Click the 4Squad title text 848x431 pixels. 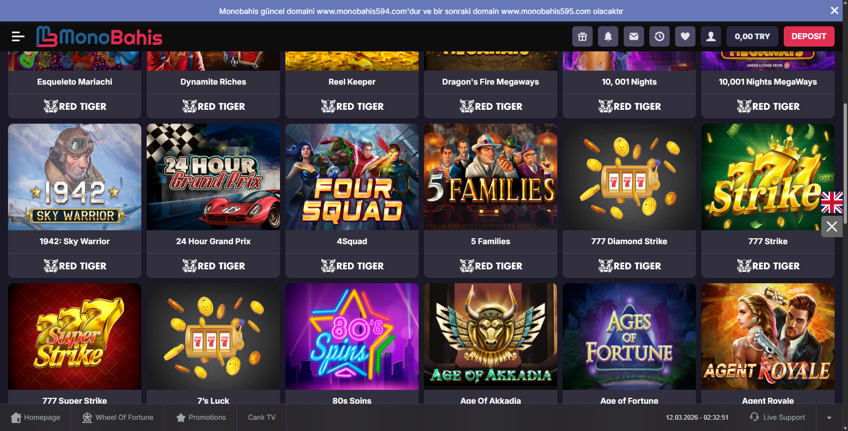coord(352,241)
